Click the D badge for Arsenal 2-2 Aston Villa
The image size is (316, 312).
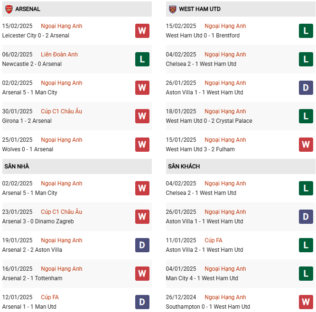pos(142,245)
